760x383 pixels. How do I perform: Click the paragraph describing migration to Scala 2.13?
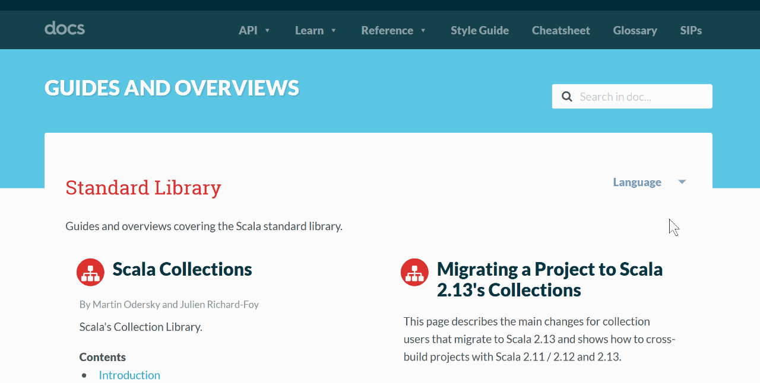540,339
